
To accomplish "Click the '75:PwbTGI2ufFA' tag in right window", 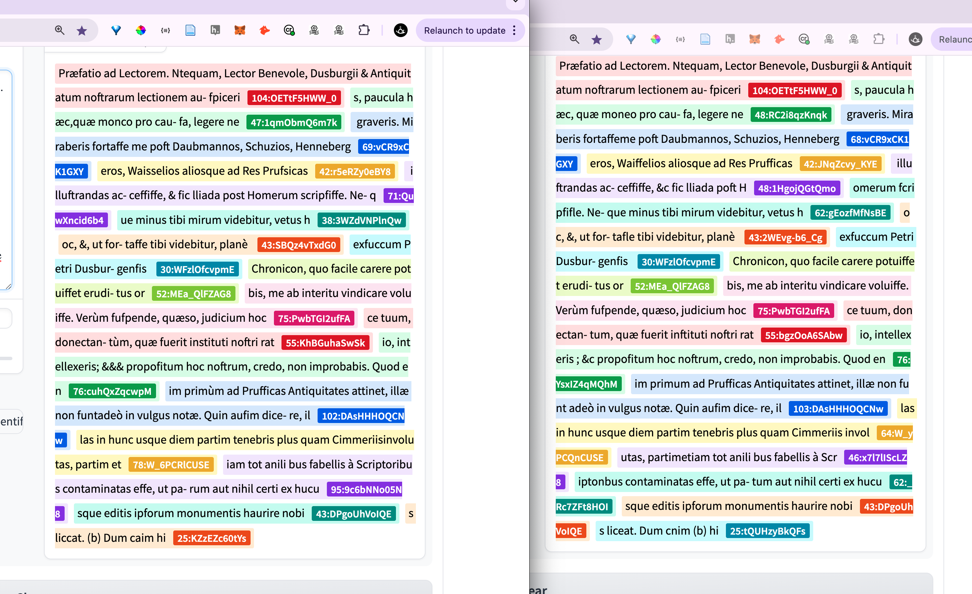I will (x=794, y=311).
